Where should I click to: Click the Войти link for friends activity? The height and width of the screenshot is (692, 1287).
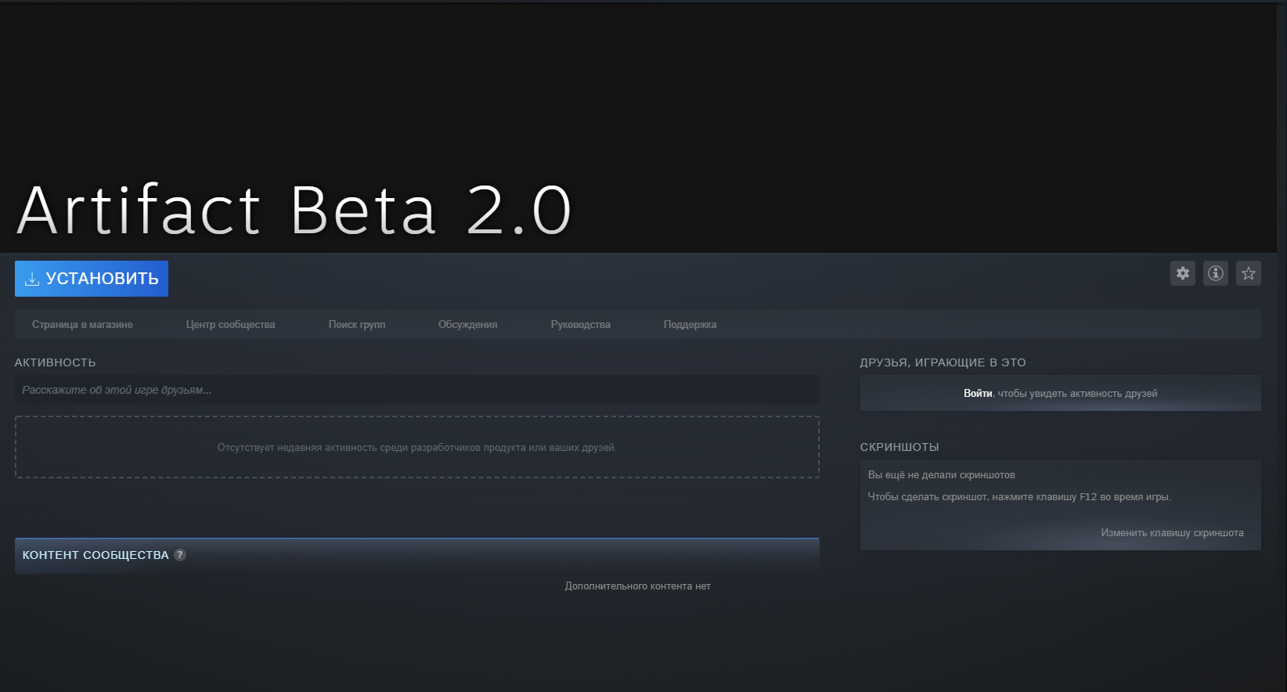point(978,394)
